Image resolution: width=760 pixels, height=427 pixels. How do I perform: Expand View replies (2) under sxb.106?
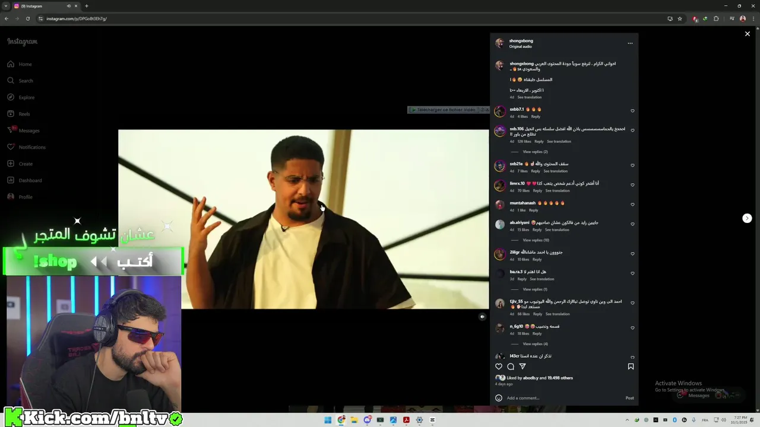(535, 152)
